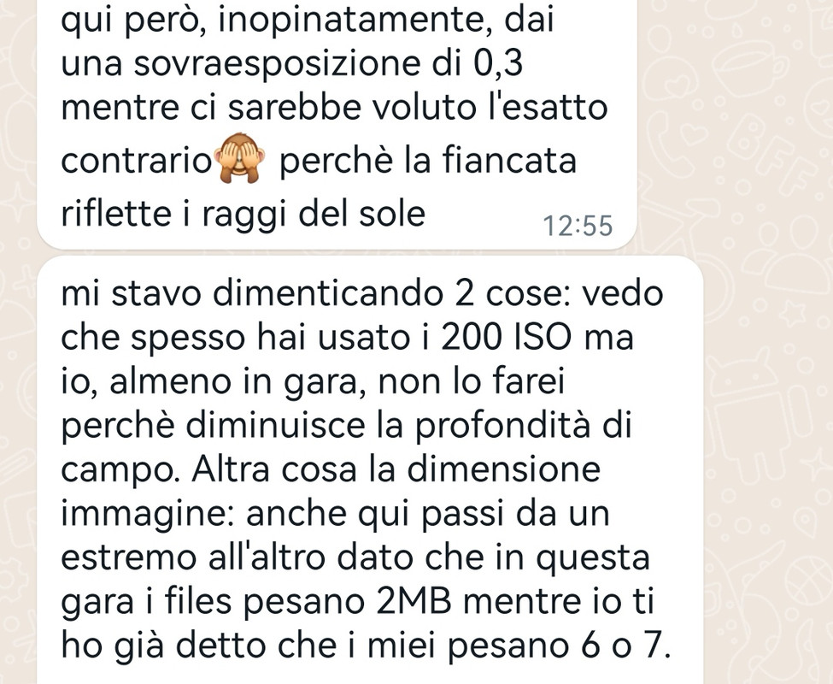Select the second message starting 'mi stavo dimenticando'
Screen dimensions: 833x684
coord(370,469)
